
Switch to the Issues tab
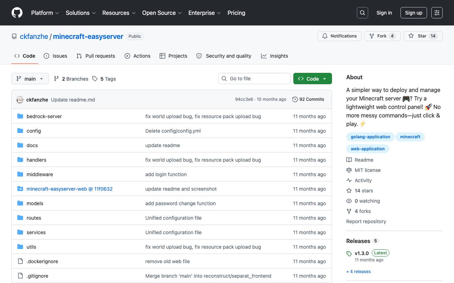(55, 56)
